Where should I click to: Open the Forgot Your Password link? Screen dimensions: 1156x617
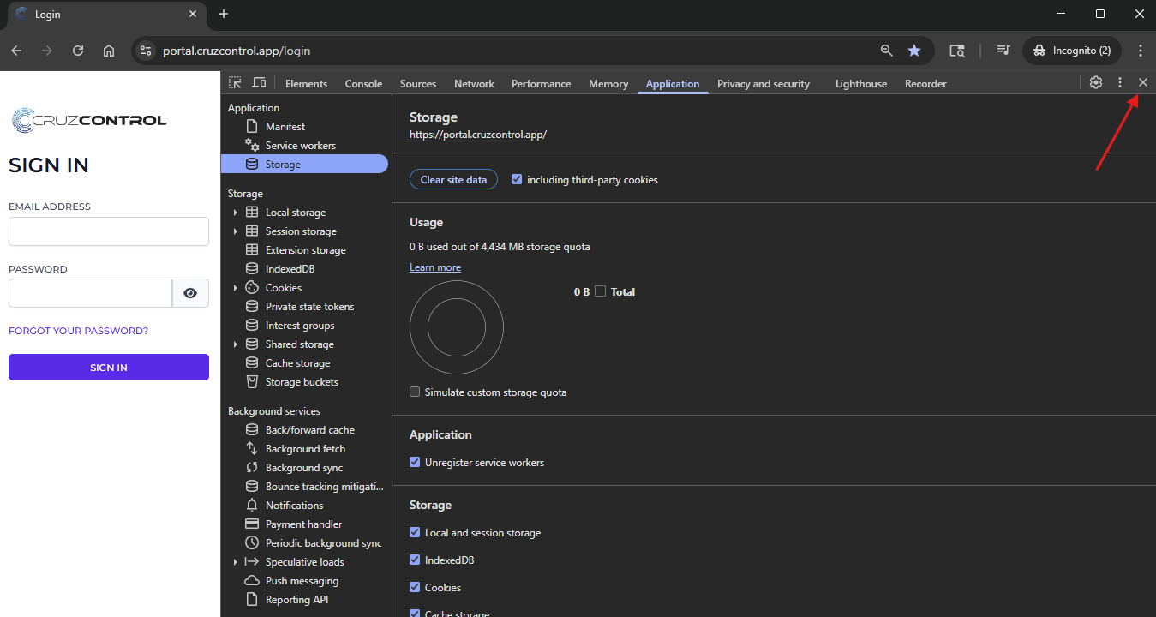(78, 331)
